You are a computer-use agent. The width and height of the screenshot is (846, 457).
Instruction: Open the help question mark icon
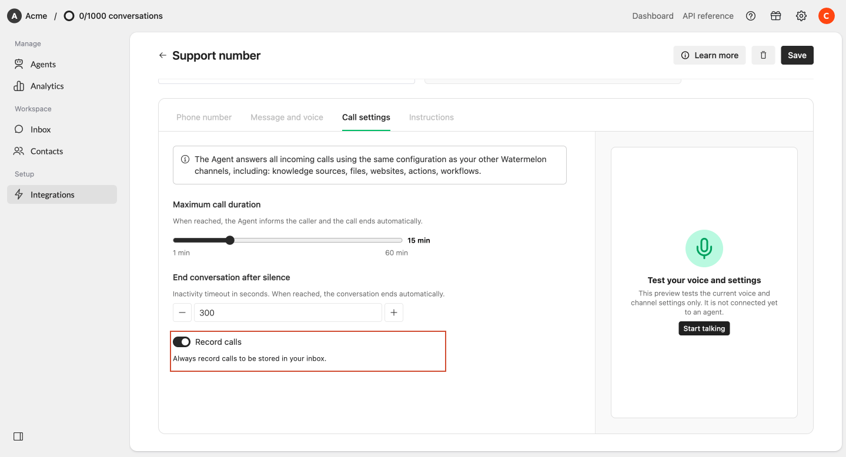tap(751, 16)
